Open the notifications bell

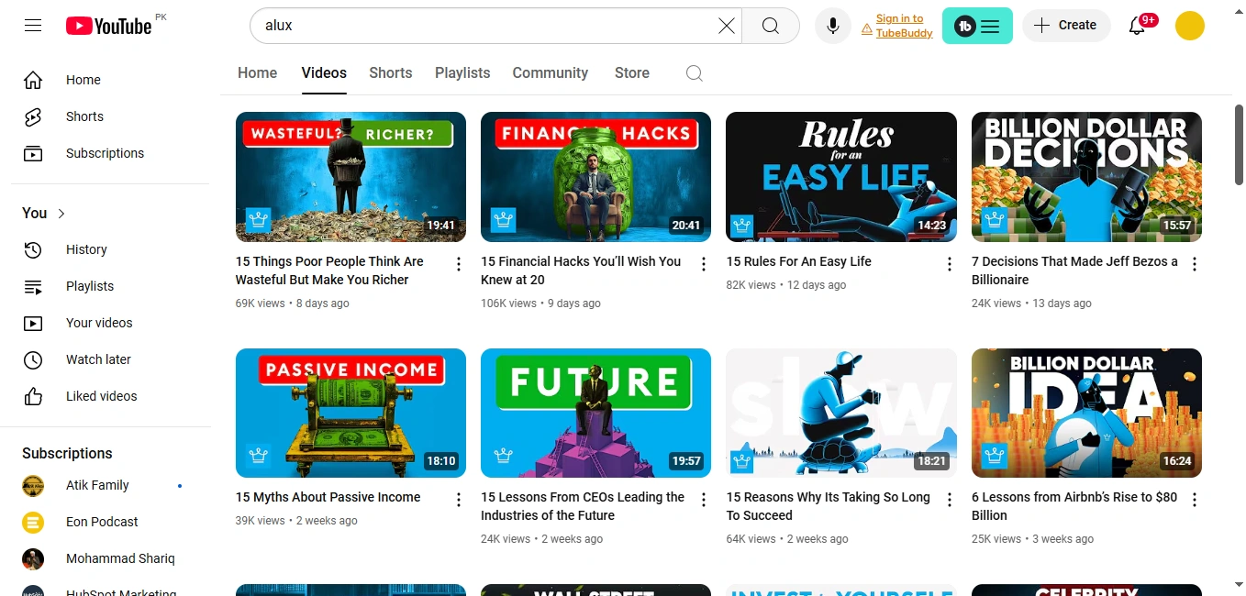point(1137,26)
